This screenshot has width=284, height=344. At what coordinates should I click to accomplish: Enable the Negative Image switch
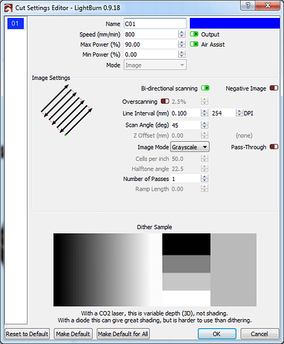tap(274, 88)
